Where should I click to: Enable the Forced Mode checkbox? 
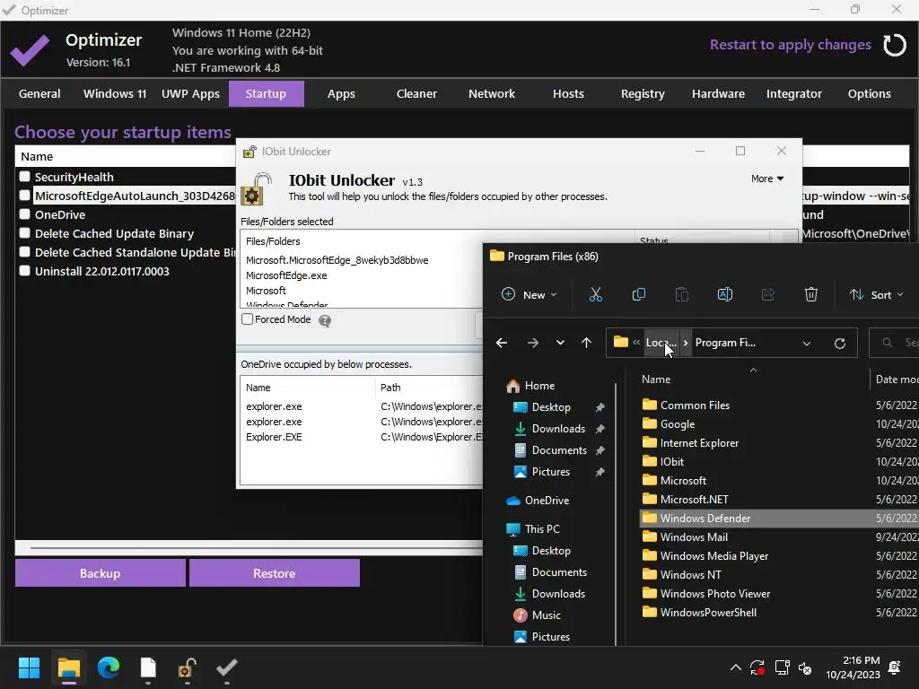pyautogui.click(x=248, y=319)
